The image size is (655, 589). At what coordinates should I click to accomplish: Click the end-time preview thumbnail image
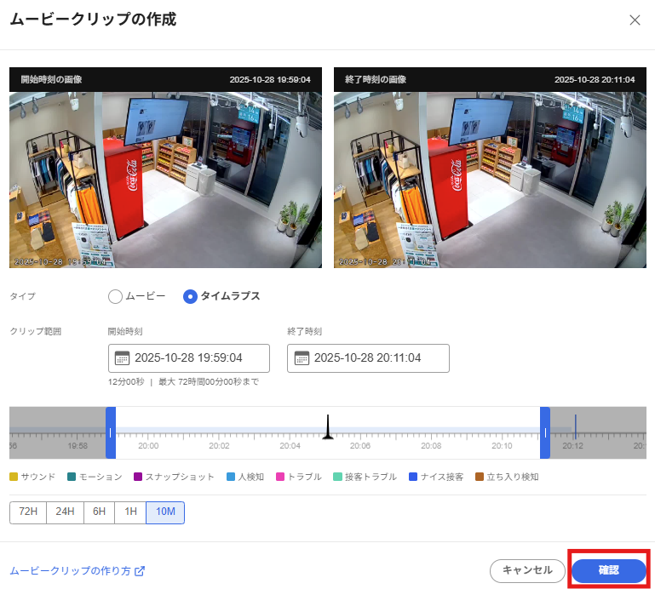click(490, 180)
